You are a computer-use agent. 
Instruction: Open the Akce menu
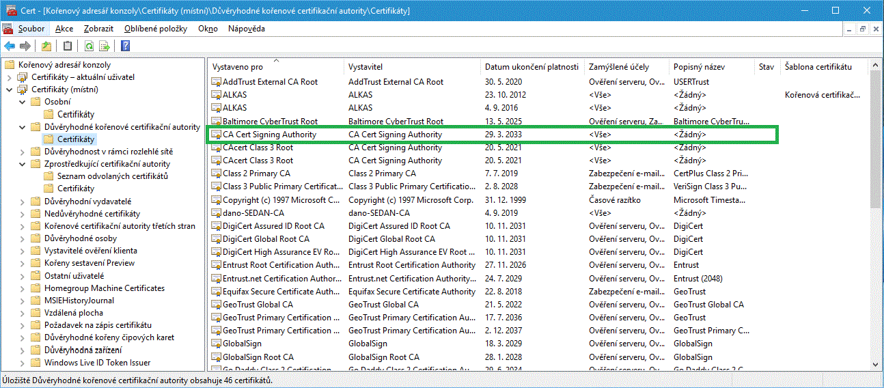(64, 29)
